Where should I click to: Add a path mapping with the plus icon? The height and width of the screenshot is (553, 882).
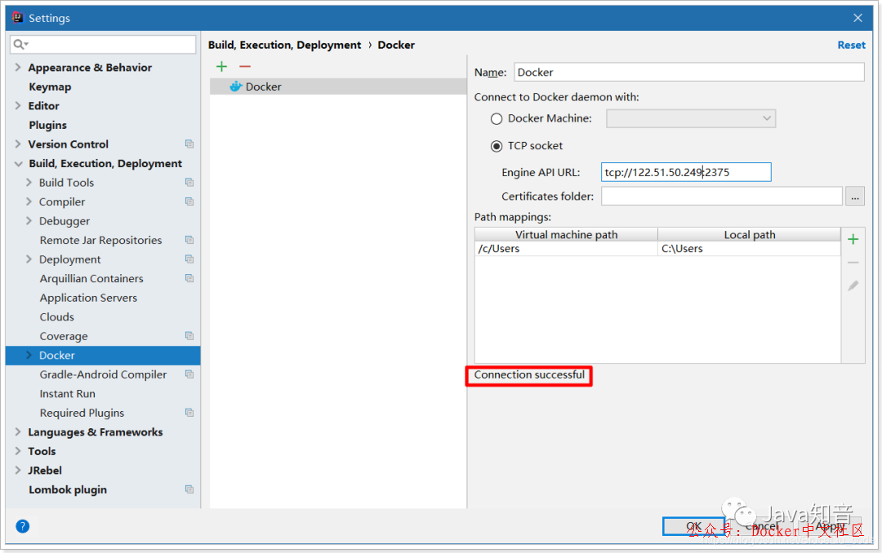point(853,239)
